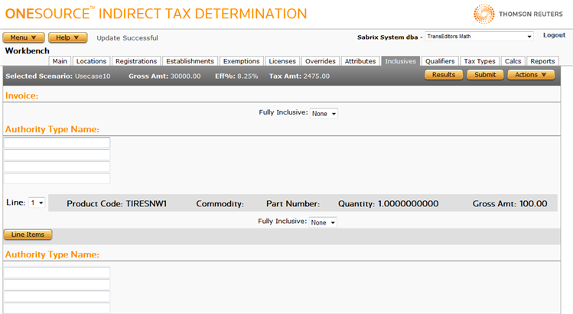View the Reports tab
573x314 pixels.
542,61
